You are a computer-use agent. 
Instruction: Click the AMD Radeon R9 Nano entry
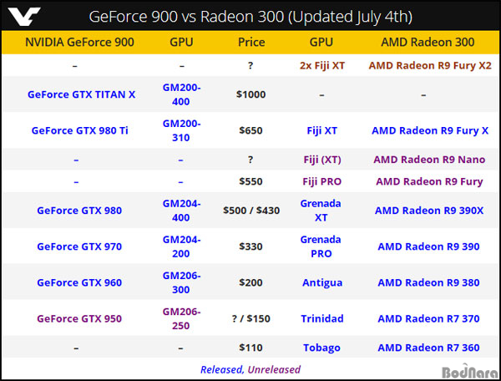(428, 160)
